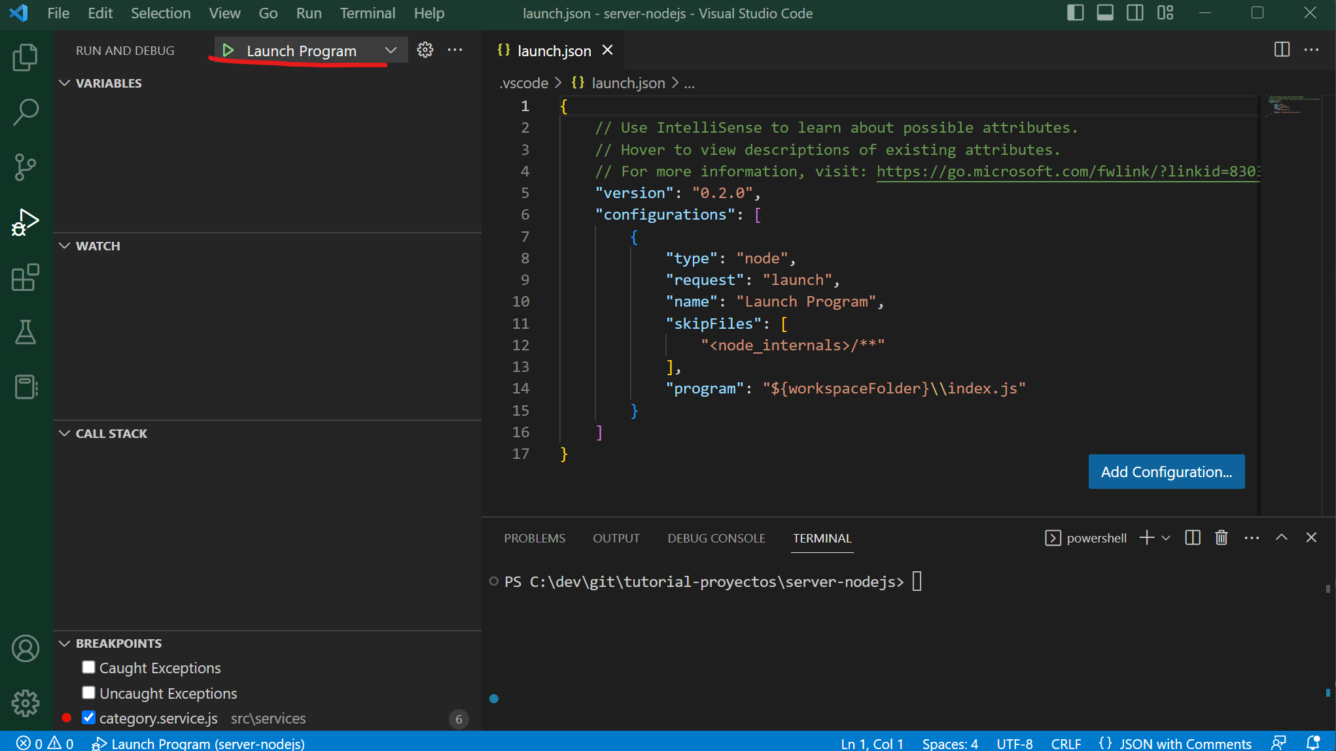Select the Run and Debug icon
The height and width of the screenshot is (751, 1336).
click(x=25, y=222)
